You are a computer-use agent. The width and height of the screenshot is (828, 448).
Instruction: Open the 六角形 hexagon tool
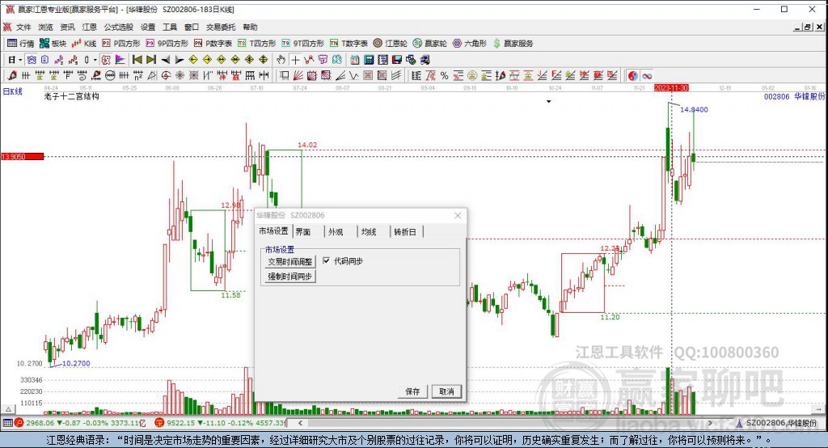470,44
